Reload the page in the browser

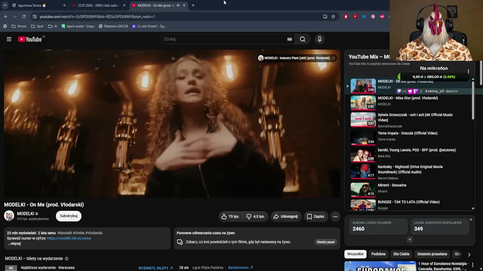click(x=24, y=17)
